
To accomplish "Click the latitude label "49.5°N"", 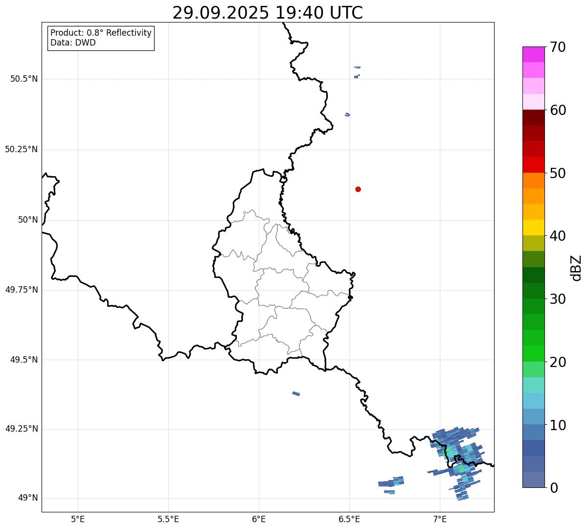I will tap(23, 360).
